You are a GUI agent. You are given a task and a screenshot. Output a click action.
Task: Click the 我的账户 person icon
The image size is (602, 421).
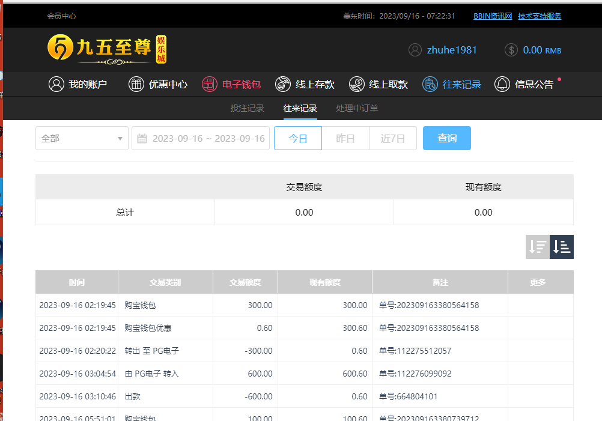[x=56, y=84]
